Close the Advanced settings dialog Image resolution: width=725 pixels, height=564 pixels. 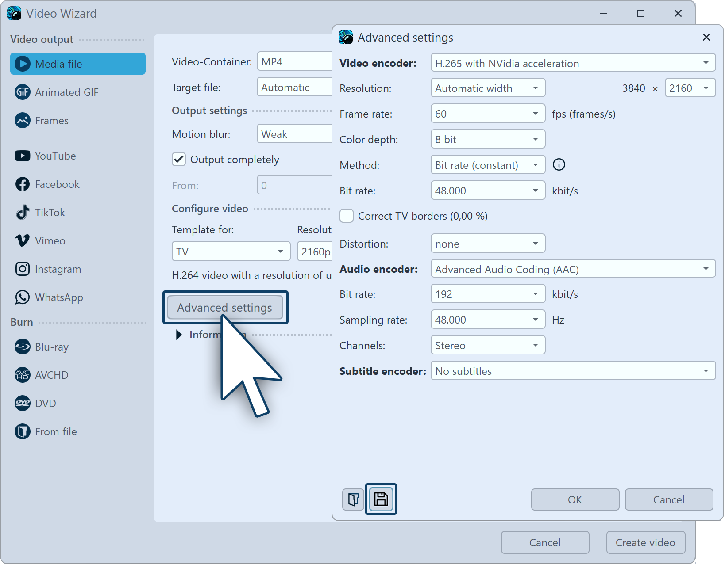[706, 38]
